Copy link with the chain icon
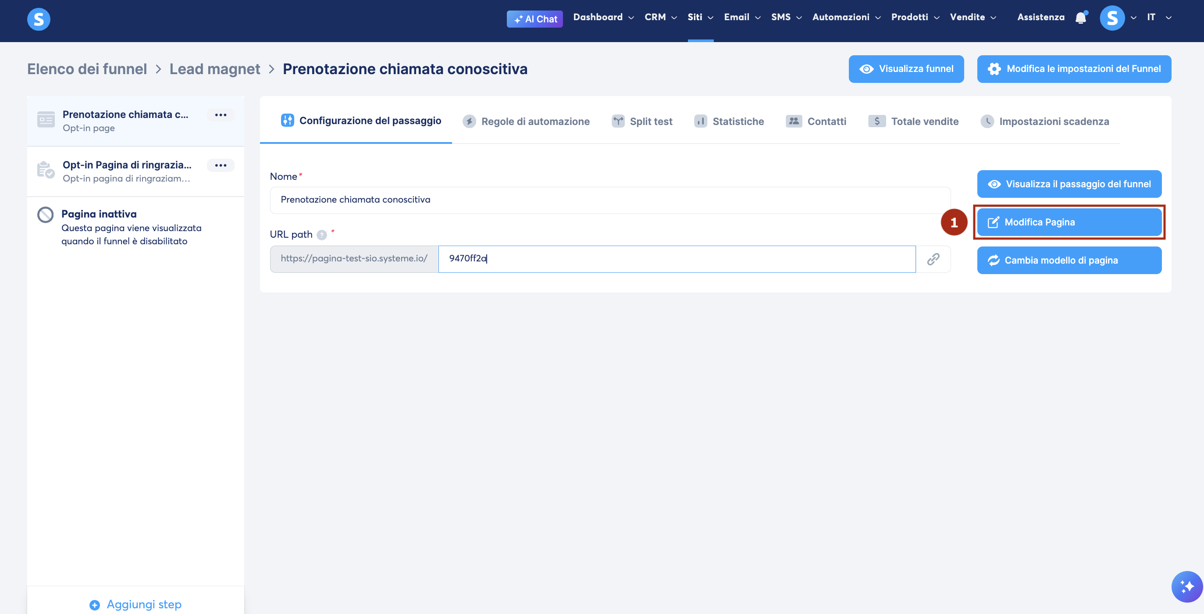 coord(933,259)
